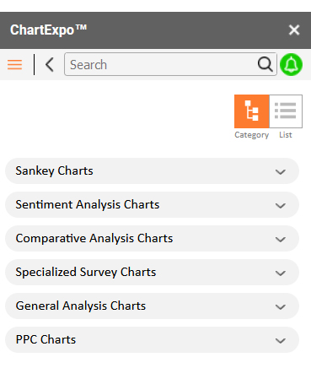
Task: Switch to Category view icon
Action: click(x=252, y=111)
